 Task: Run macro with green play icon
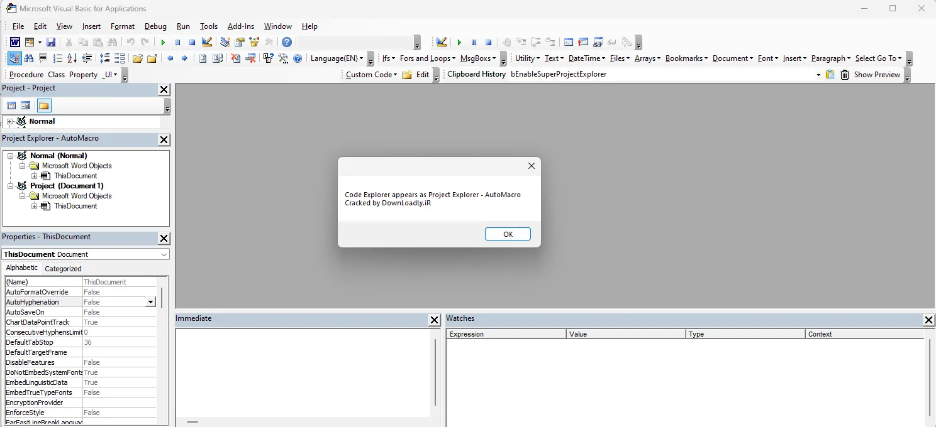click(x=163, y=42)
